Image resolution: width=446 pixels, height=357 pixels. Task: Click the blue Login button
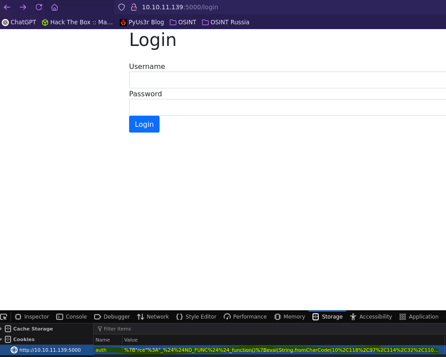coord(144,124)
